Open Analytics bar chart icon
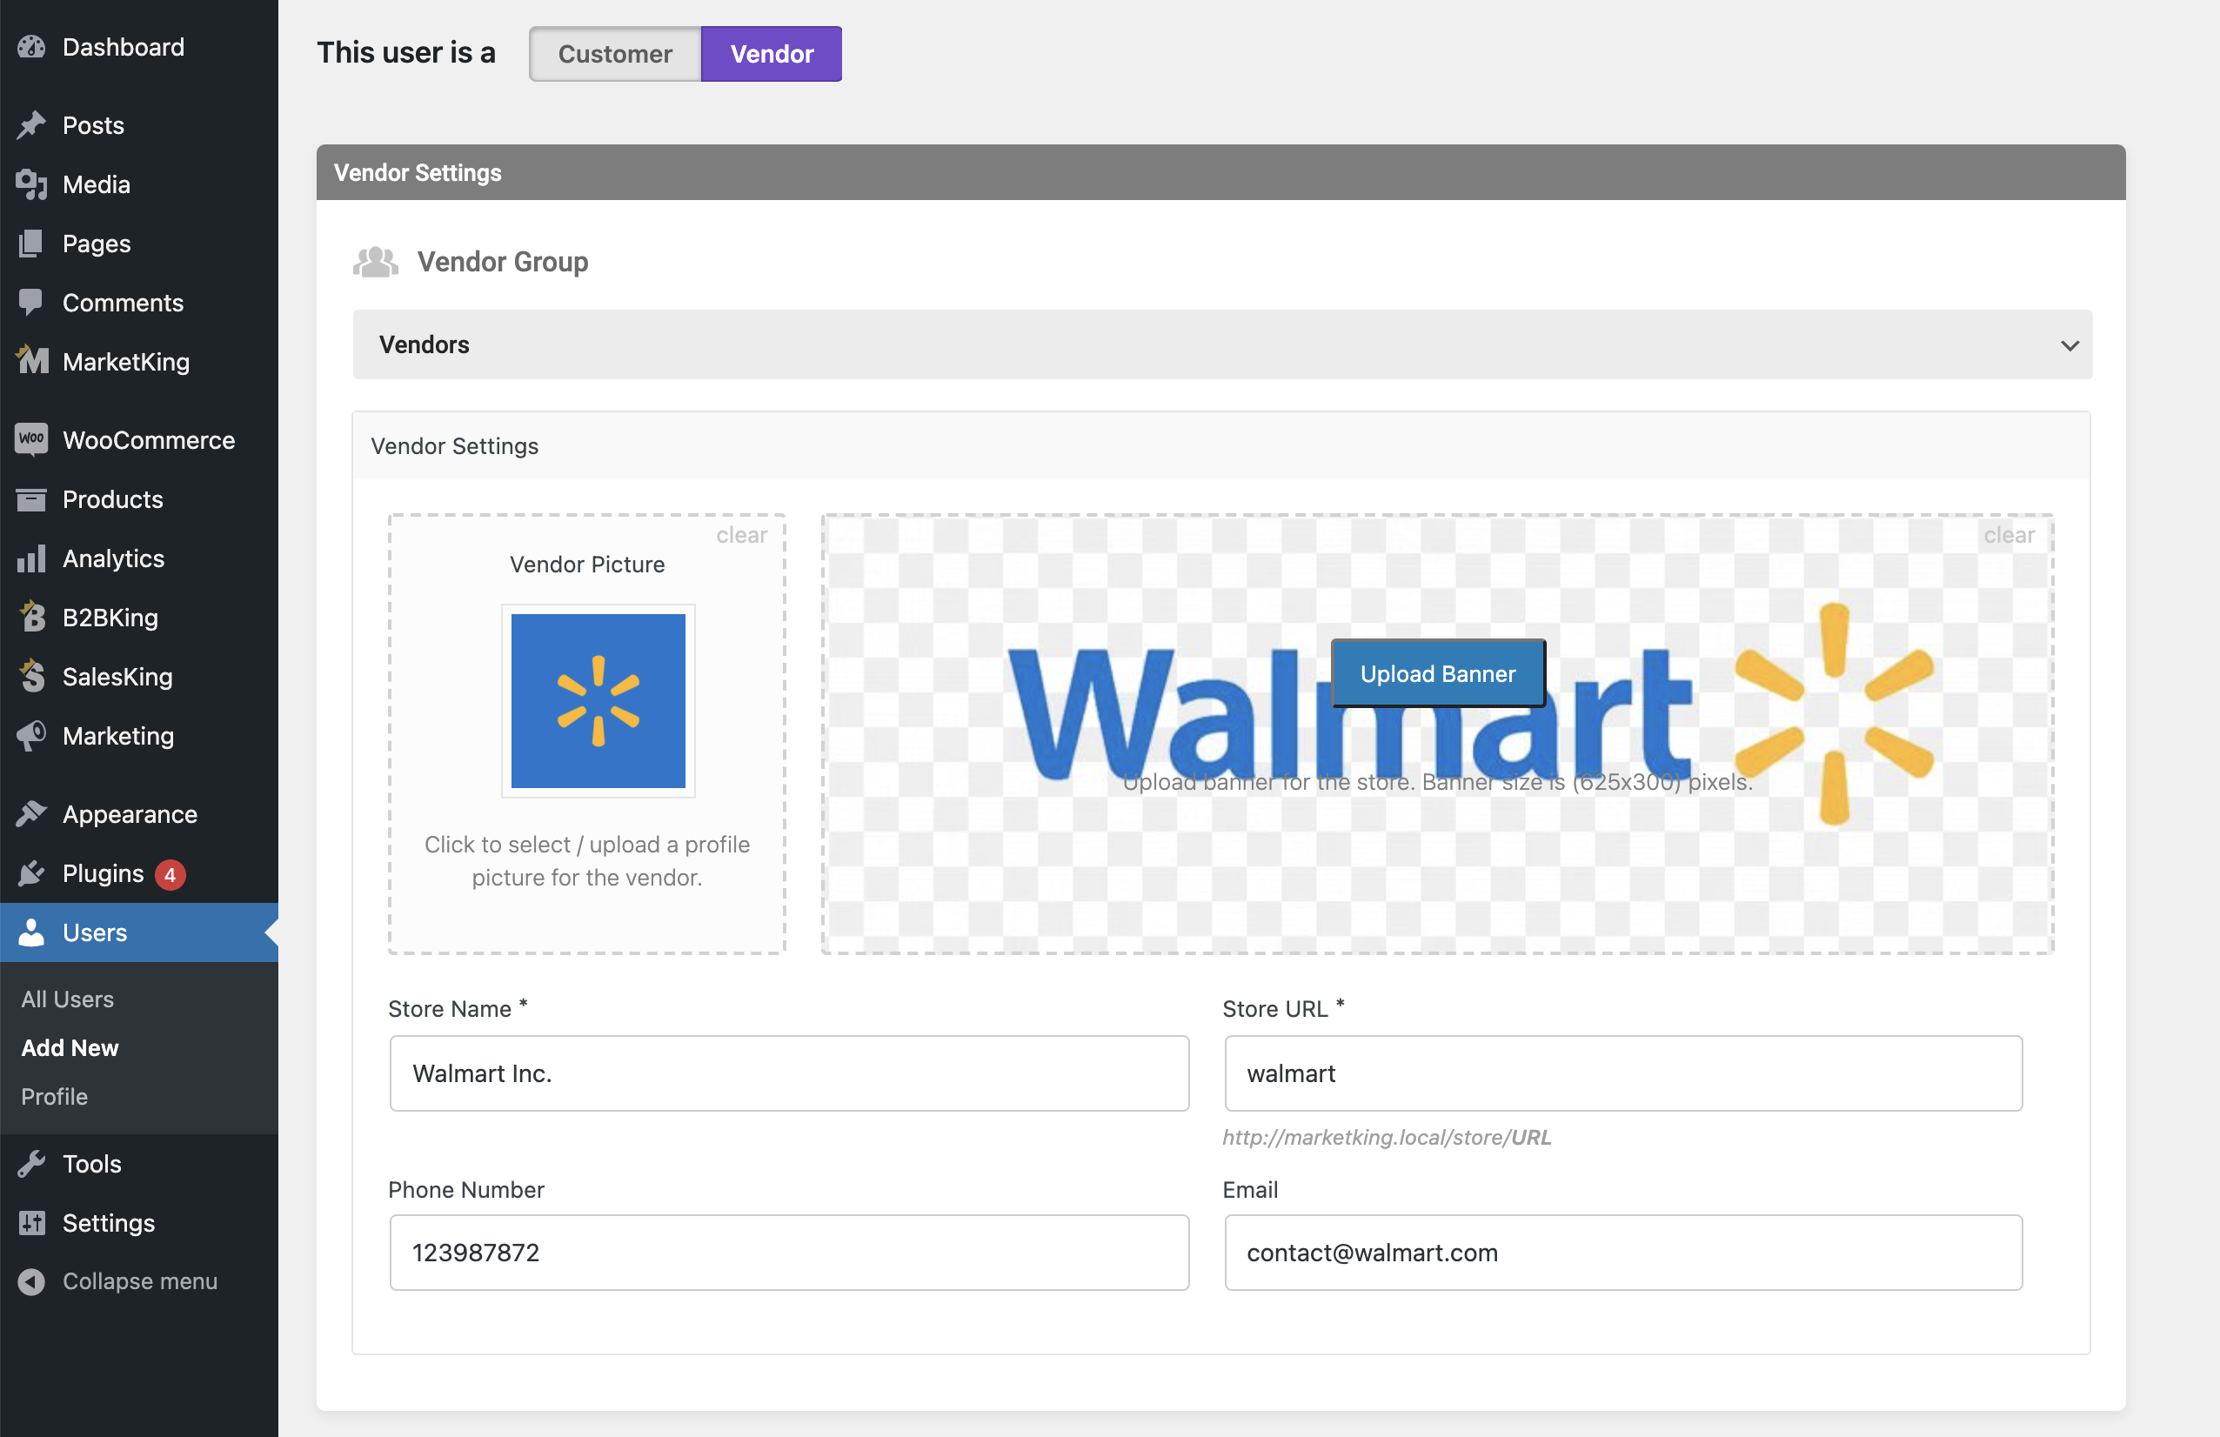 [31, 558]
